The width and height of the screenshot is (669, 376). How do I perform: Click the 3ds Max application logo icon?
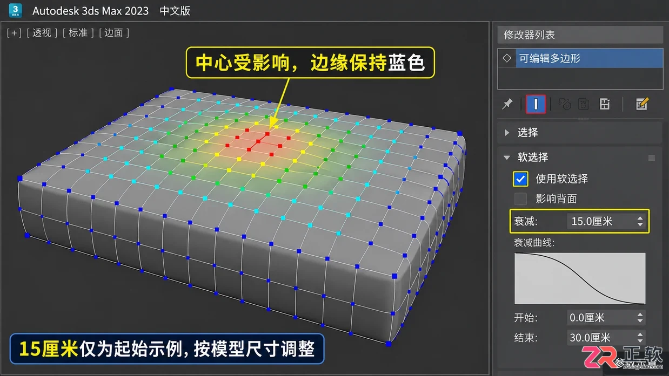click(x=16, y=10)
